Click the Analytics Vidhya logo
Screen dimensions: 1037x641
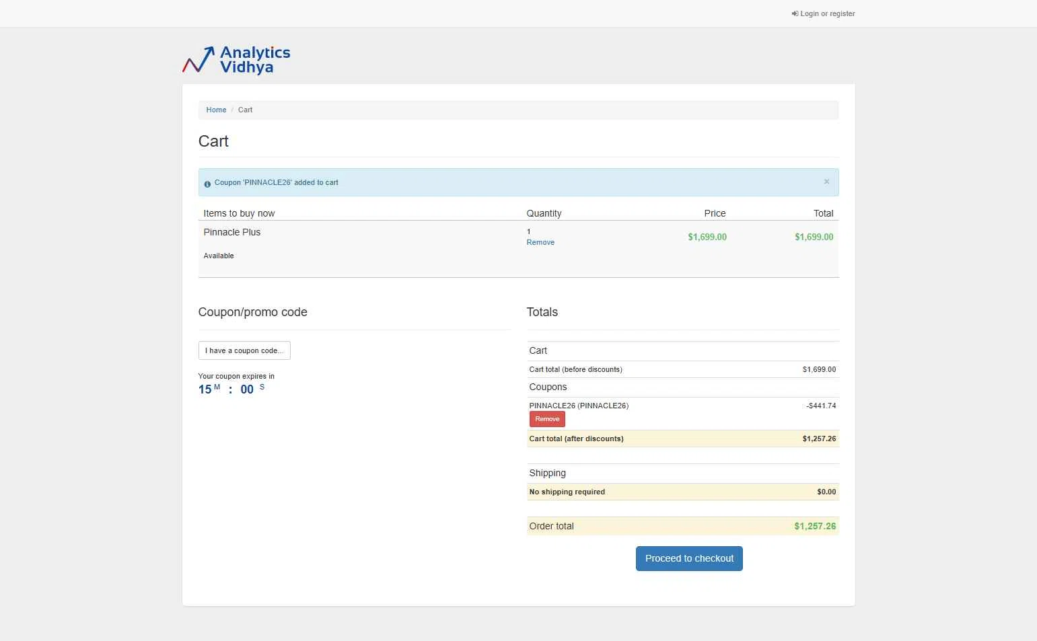pos(236,60)
